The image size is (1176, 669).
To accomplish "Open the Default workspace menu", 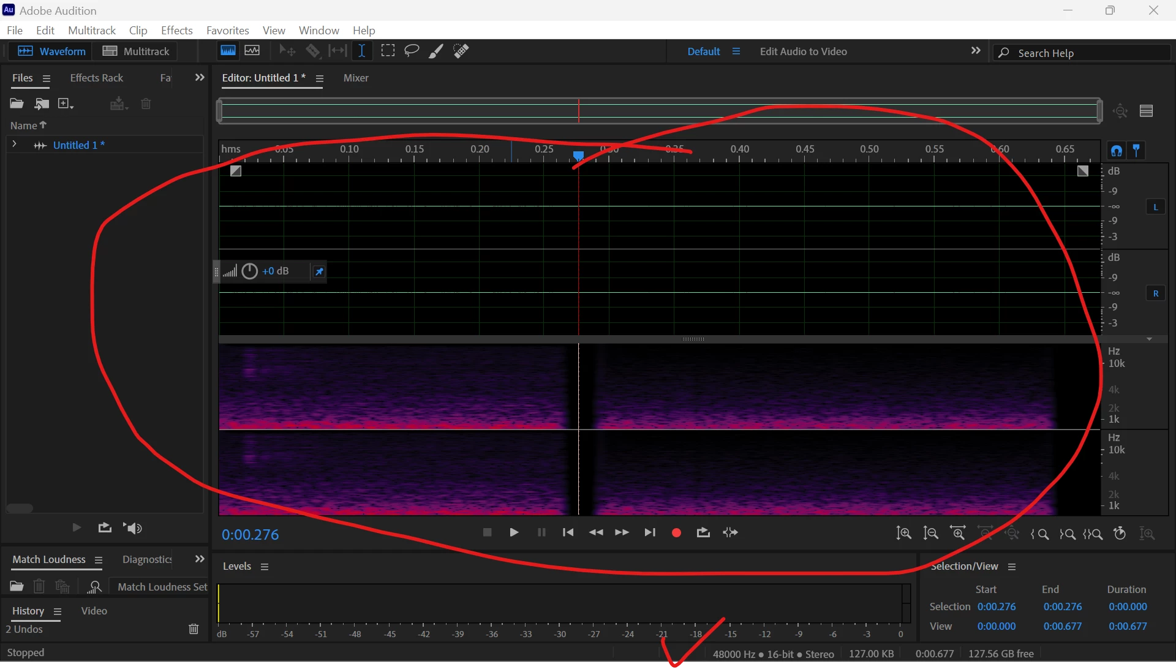I will tap(736, 51).
